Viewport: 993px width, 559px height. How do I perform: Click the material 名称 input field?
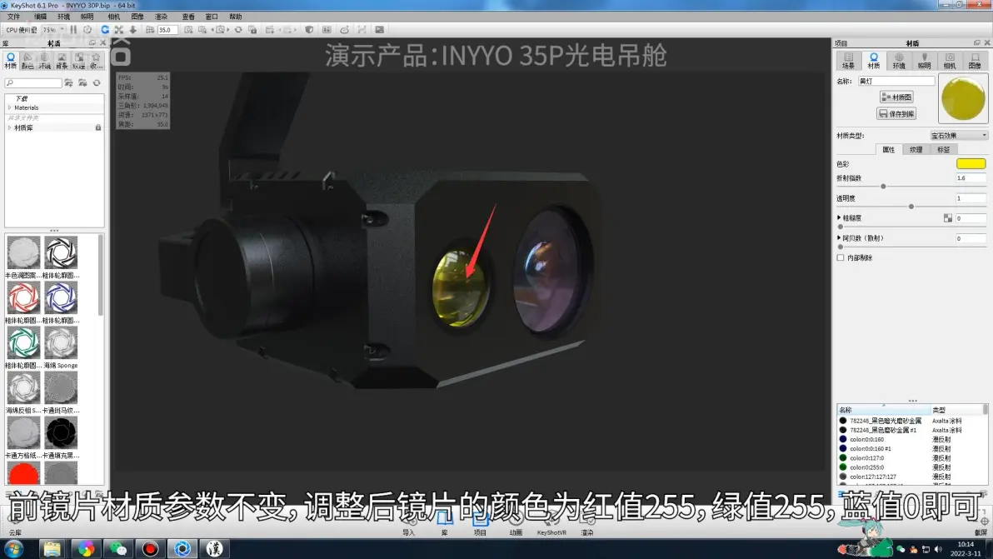point(896,81)
